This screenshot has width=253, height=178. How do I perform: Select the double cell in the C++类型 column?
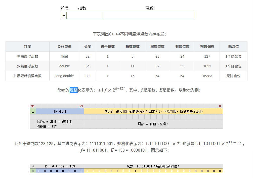click(65, 66)
